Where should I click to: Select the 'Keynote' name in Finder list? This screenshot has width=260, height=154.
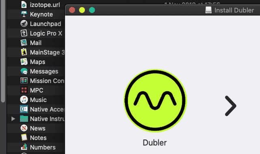pos(41,15)
